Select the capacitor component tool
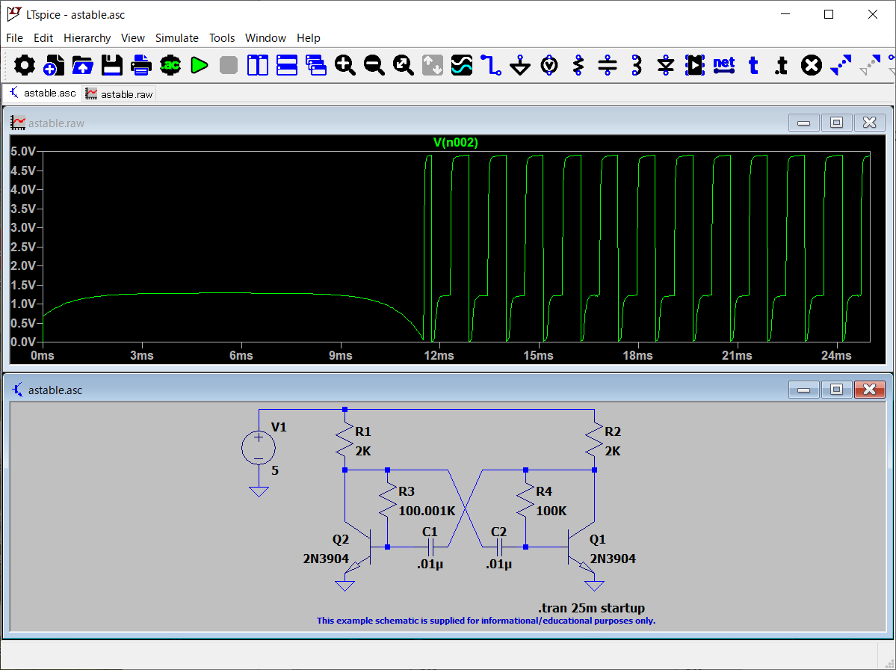Image resolution: width=896 pixels, height=670 pixels. tap(608, 66)
